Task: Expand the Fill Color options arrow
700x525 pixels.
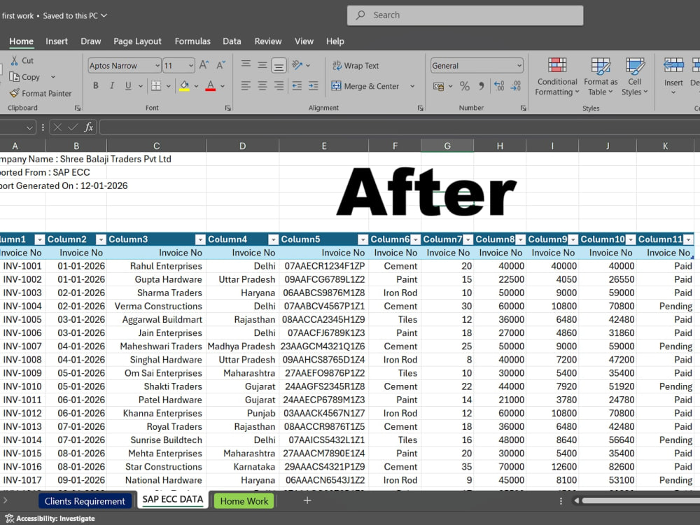Action: [x=196, y=86]
